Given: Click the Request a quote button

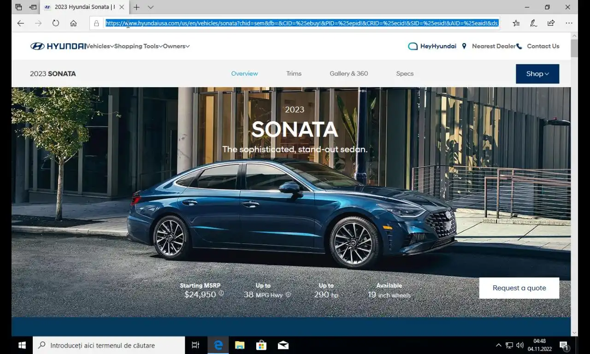Looking at the screenshot, I should click(519, 288).
